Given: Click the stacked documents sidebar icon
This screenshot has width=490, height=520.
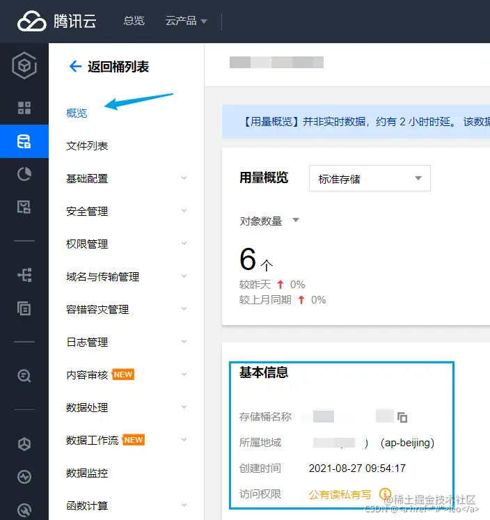Looking at the screenshot, I should coord(24,308).
